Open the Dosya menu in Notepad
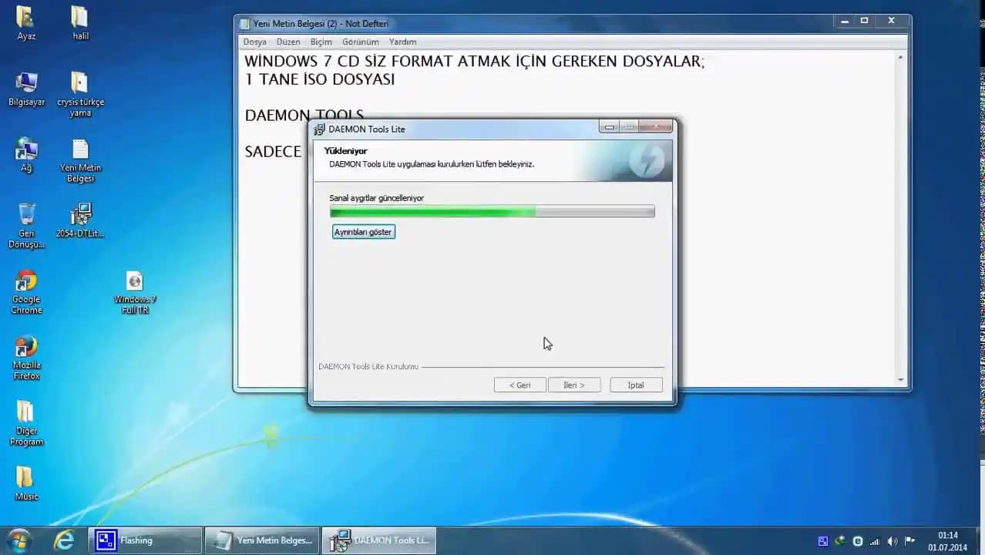The height and width of the screenshot is (555, 985). click(x=254, y=42)
